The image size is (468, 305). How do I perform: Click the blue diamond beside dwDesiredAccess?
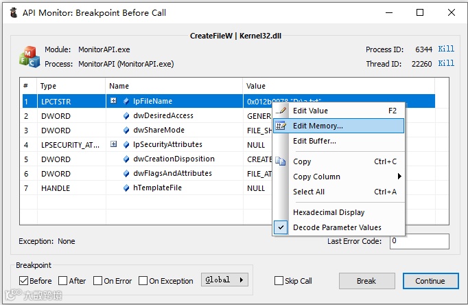(x=126, y=116)
